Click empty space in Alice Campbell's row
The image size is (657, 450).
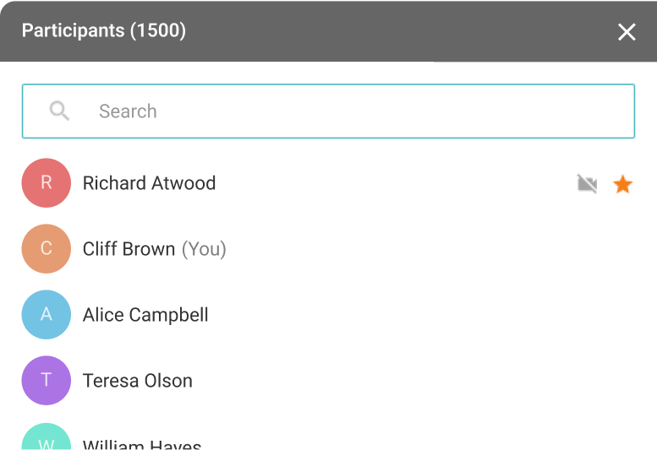coord(423,315)
